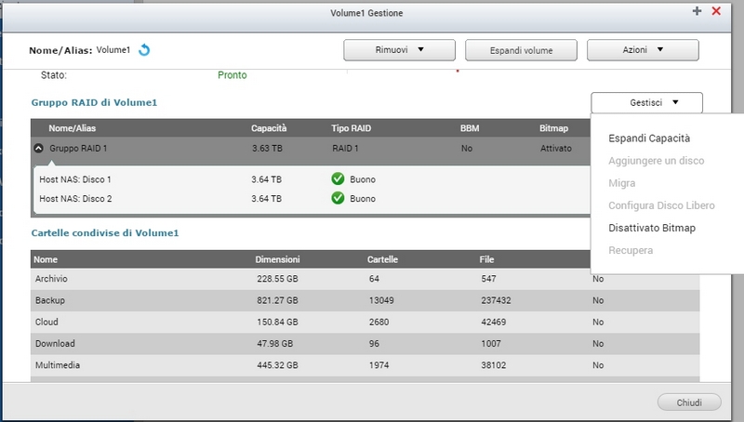Click the Gestisci dropdown button

pyautogui.click(x=646, y=103)
